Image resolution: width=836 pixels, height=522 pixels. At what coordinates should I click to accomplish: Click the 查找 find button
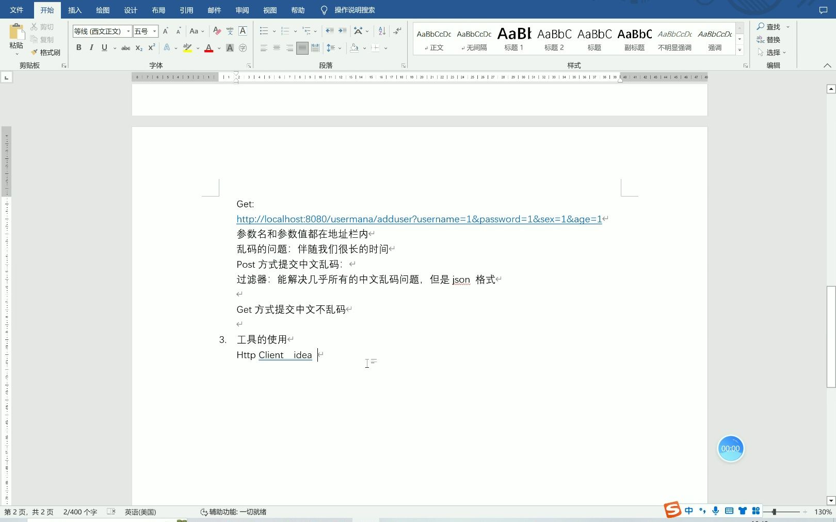click(769, 27)
